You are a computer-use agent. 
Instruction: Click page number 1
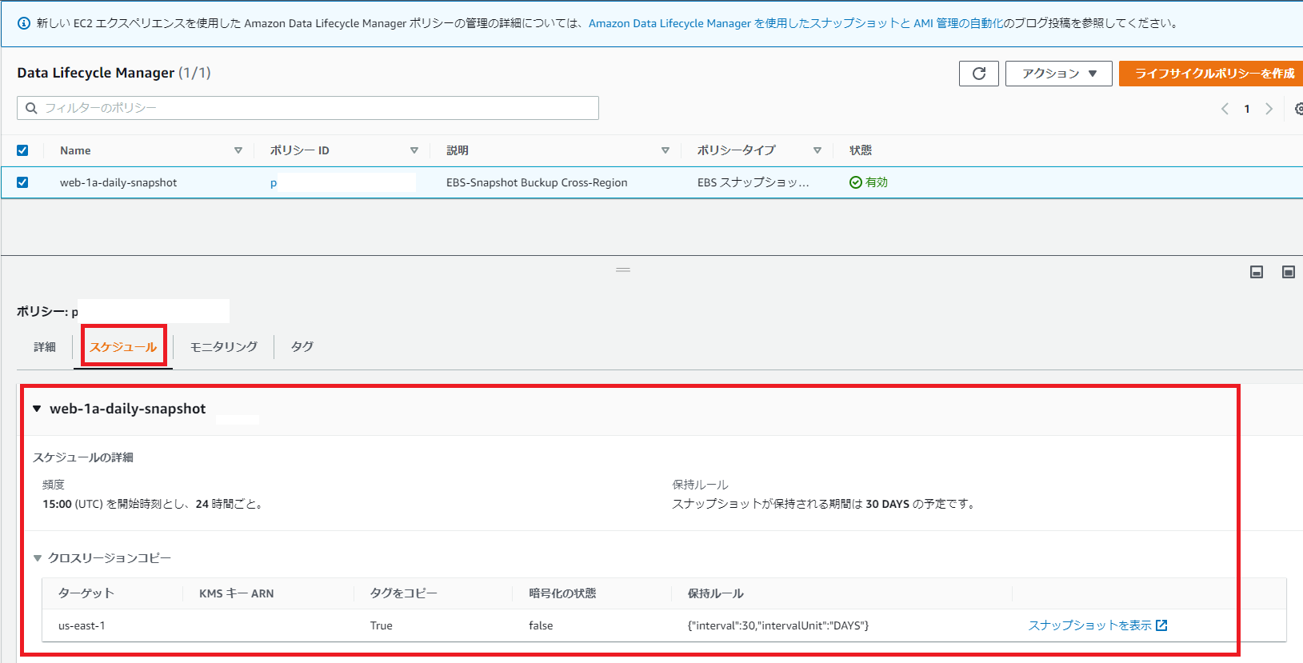pos(1247,109)
